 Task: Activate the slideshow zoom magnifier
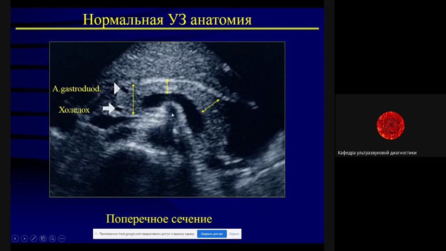[x=52, y=238]
